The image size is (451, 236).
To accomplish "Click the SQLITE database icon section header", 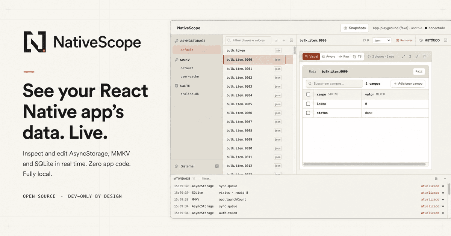I will (182, 86).
